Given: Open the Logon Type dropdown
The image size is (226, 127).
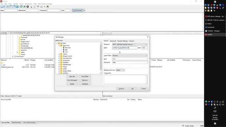Looking at the screenshot, I should point(130,56).
